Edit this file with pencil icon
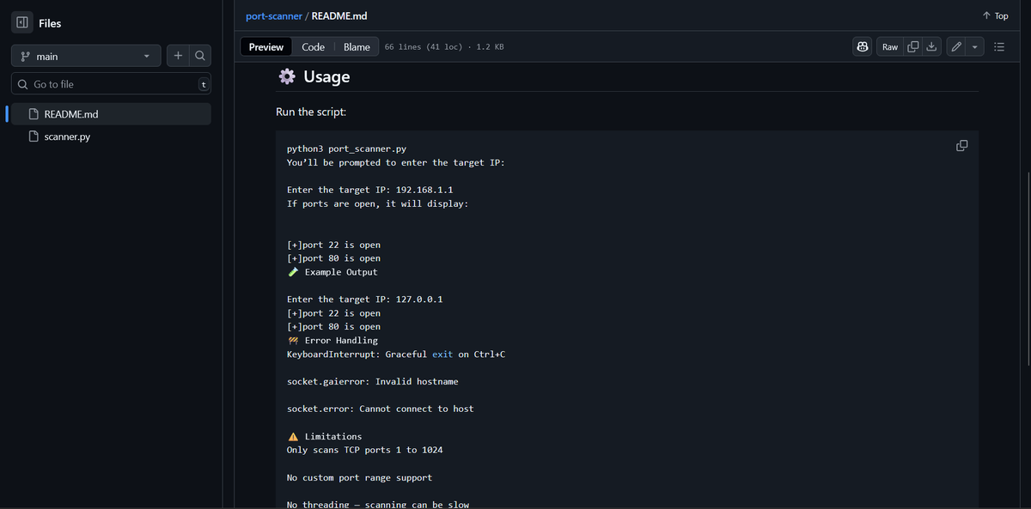Viewport: 1031px width, 509px height. click(956, 47)
